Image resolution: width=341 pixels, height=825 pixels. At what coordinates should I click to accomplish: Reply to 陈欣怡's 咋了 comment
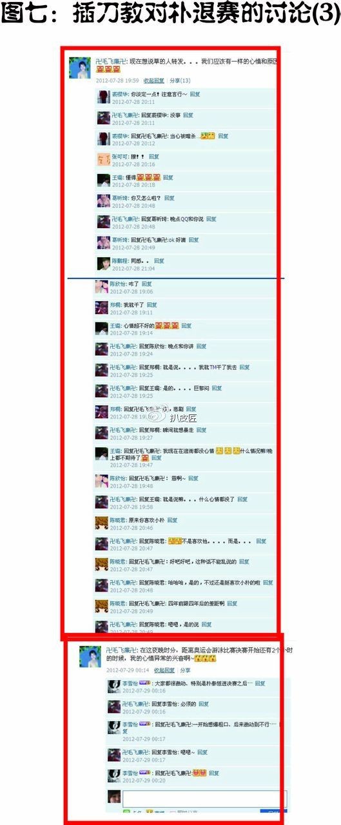pyautogui.click(x=146, y=284)
